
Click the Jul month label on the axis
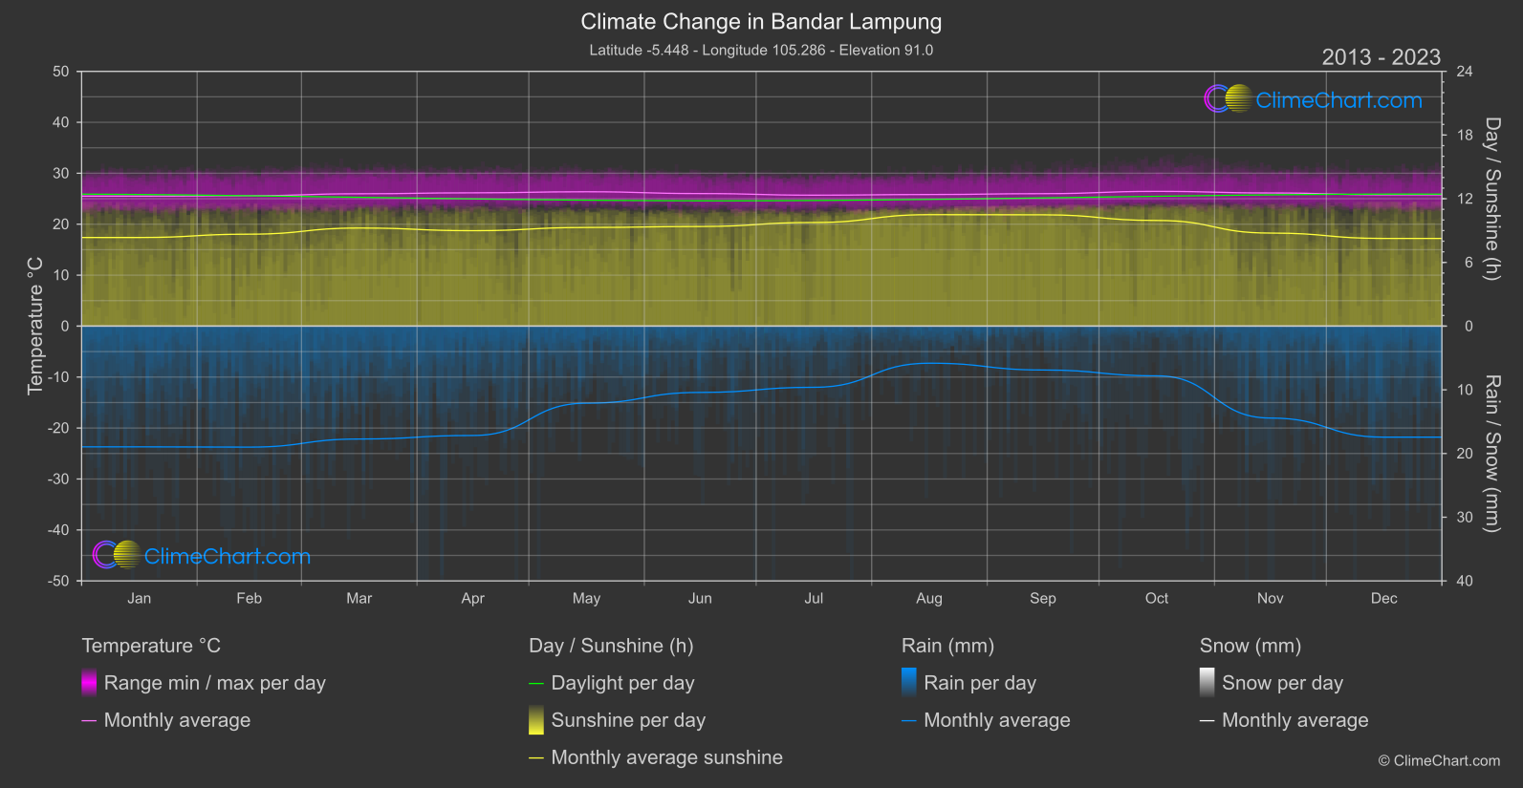(x=814, y=598)
